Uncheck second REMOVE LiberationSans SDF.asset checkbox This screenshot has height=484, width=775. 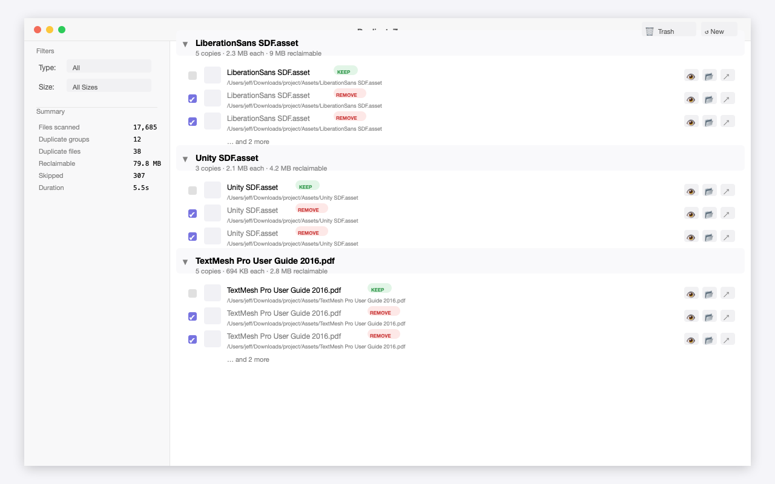pyautogui.click(x=193, y=122)
